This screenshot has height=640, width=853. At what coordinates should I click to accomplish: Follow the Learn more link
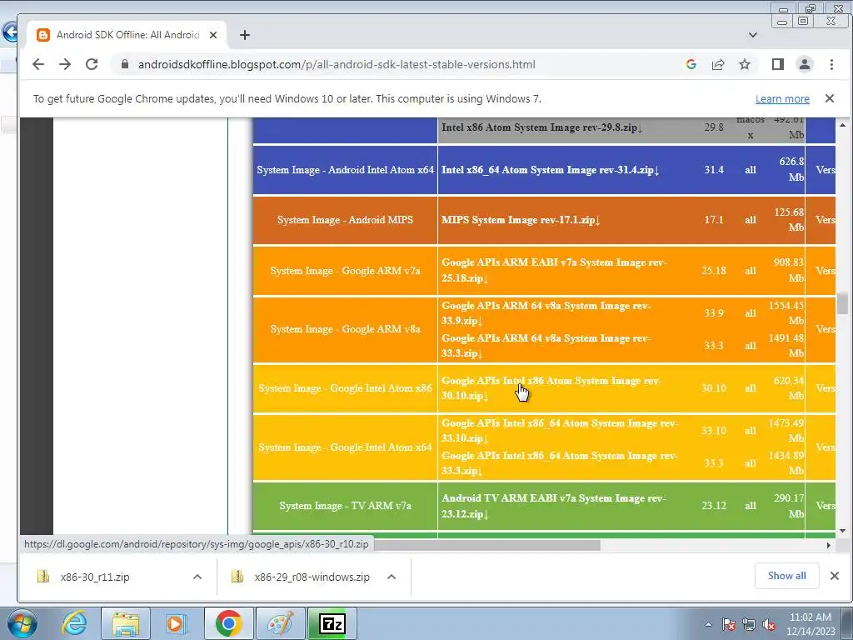782,98
